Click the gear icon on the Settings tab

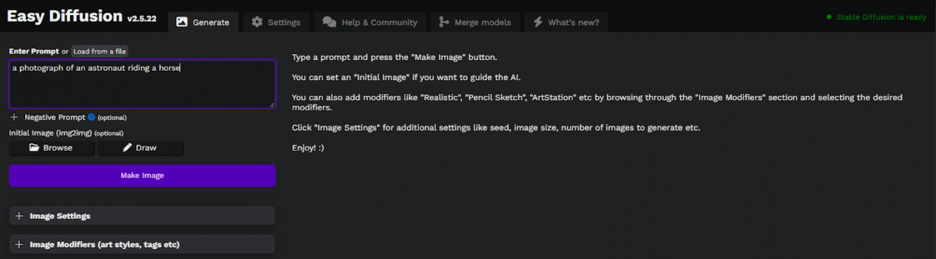257,22
